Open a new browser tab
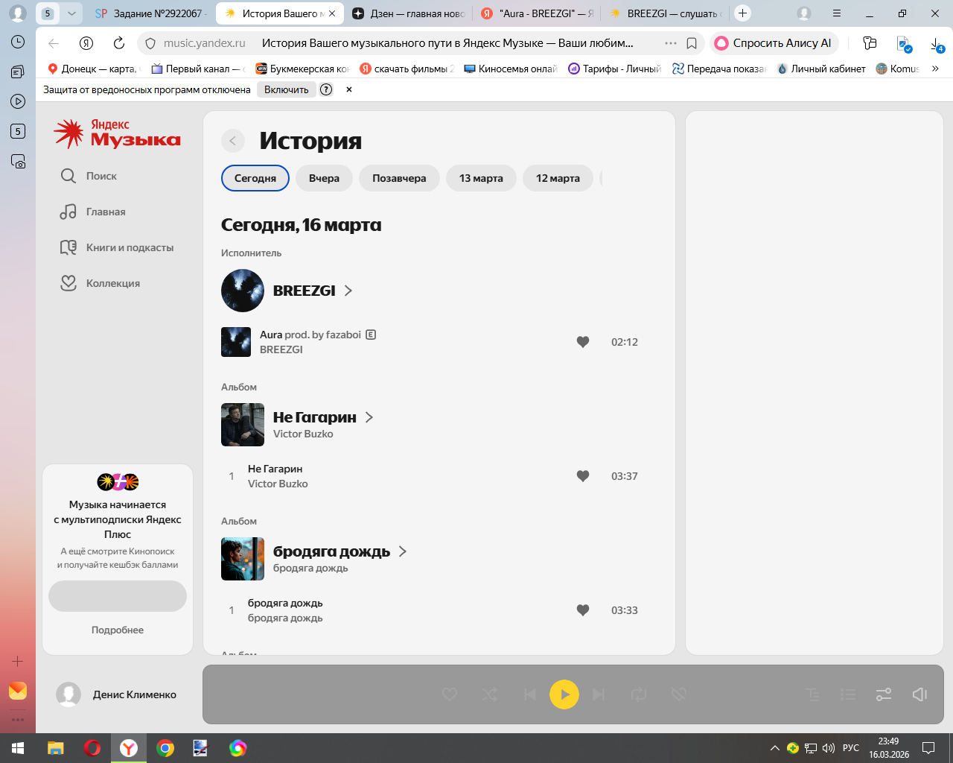953x763 pixels. pyautogui.click(x=742, y=13)
